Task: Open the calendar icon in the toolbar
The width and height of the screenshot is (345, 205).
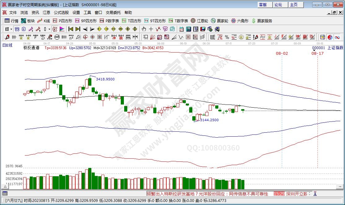Action: coord(181,29)
